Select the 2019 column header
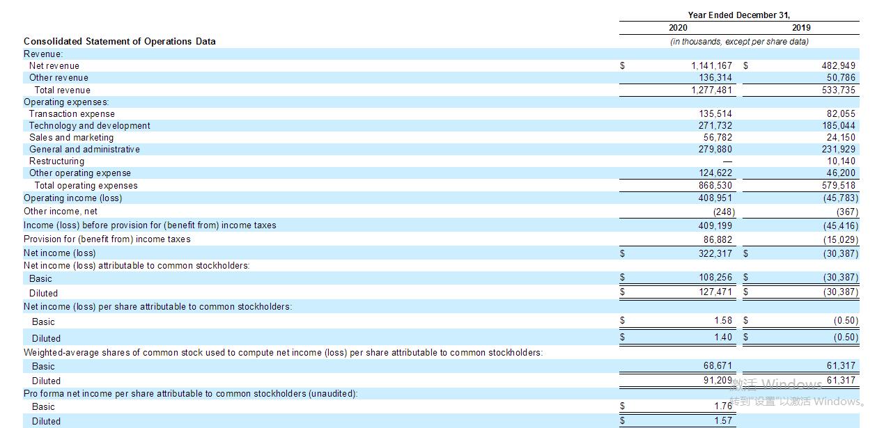Viewport: 884px width, 428px height. [x=801, y=28]
